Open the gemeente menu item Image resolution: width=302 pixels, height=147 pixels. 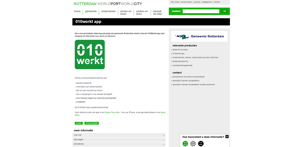91,11
